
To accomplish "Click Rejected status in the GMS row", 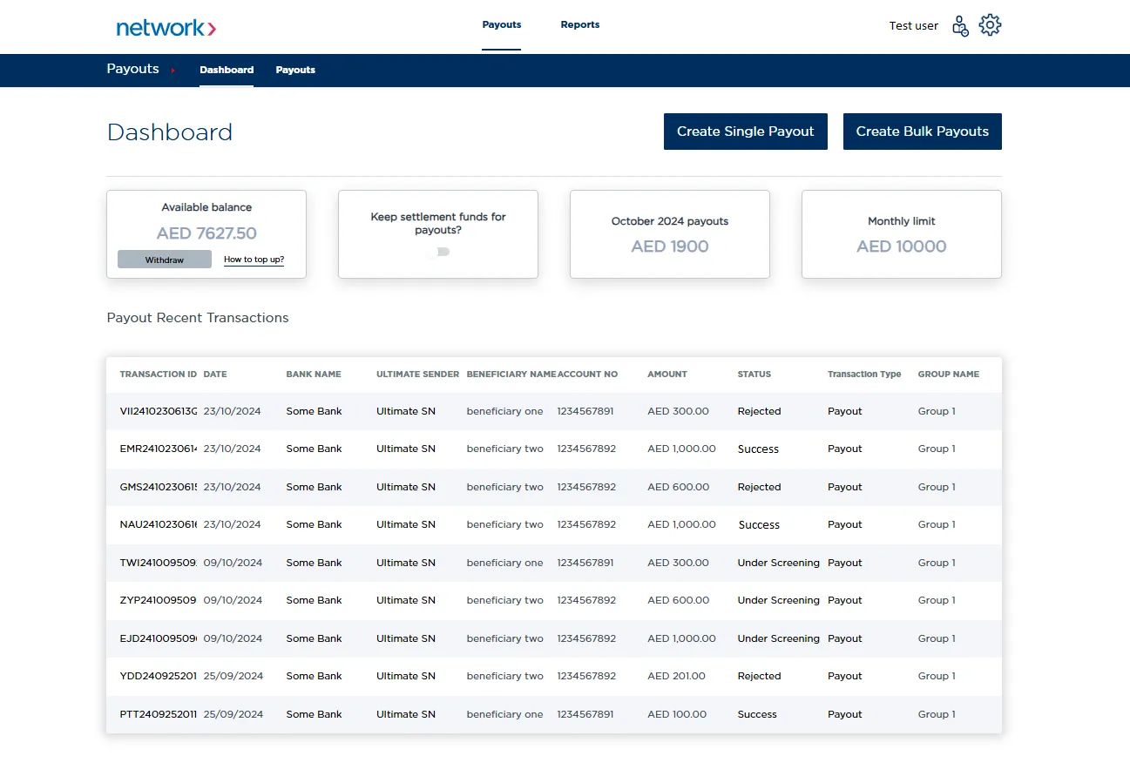I will 759,487.
